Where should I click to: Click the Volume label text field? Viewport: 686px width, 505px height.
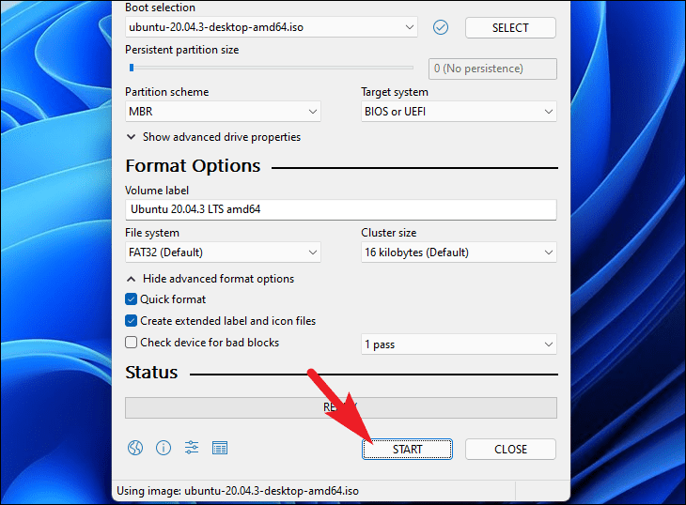coord(341,209)
